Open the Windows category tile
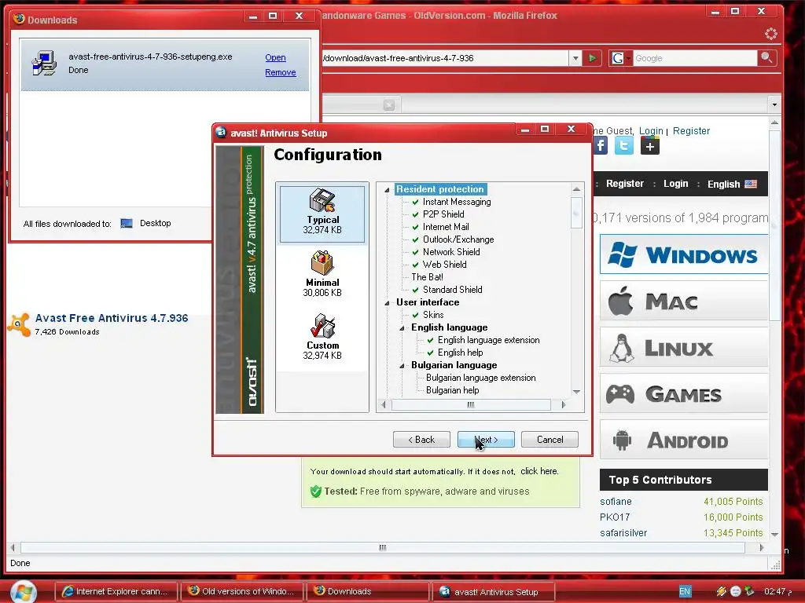This screenshot has width=805, height=603. (x=683, y=254)
